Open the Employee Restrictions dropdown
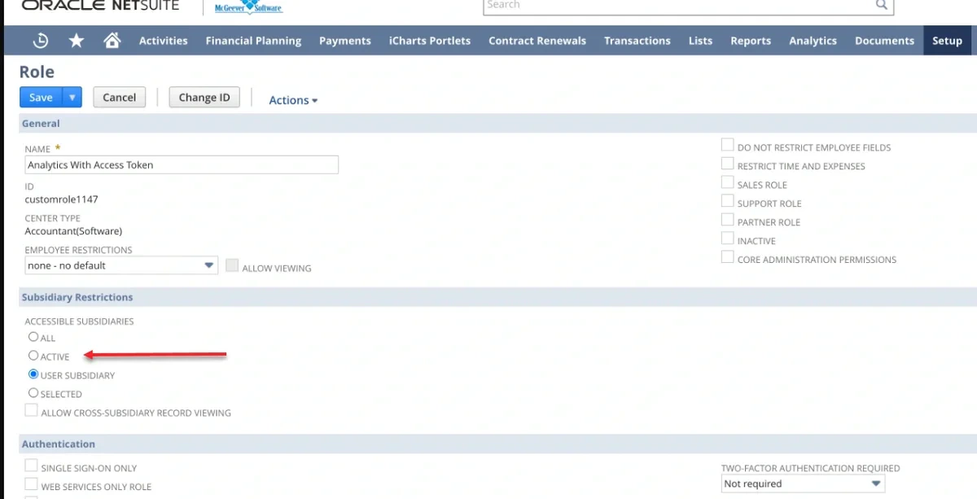This screenshot has height=499, width=977. pyautogui.click(x=209, y=265)
